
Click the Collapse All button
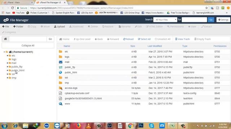click(x=28, y=46)
